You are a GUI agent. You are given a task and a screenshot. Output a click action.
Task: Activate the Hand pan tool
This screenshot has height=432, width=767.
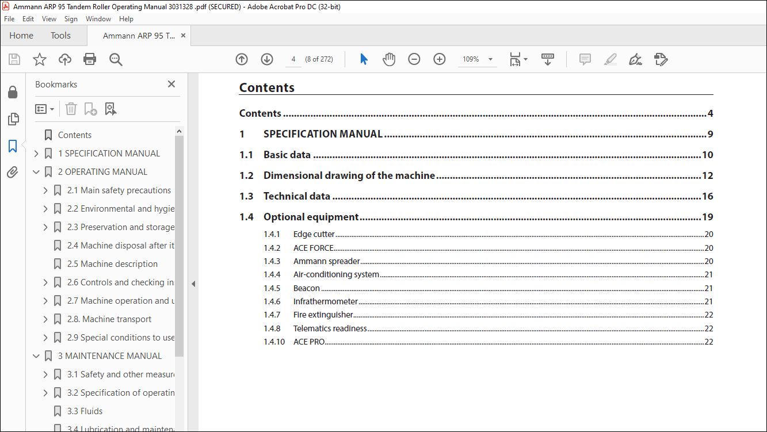[x=389, y=59]
